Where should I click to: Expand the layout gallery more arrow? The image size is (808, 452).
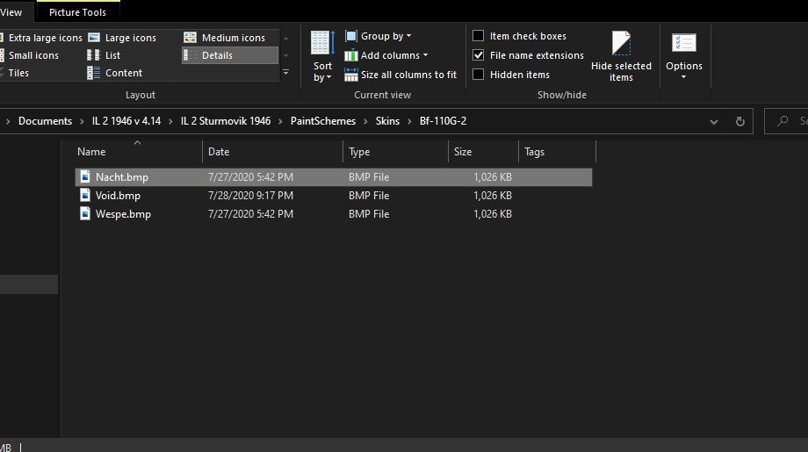point(285,73)
